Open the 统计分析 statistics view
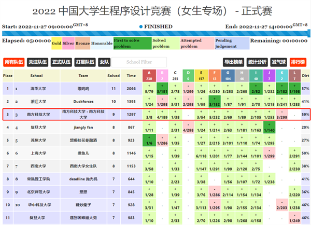311x225 pixels. point(258,62)
